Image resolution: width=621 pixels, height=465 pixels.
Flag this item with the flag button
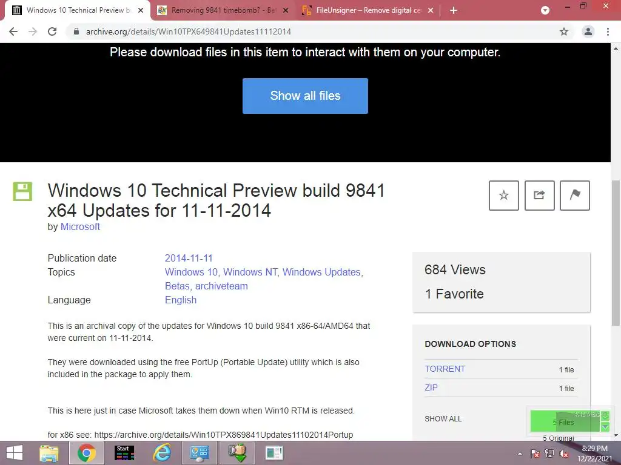[x=575, y=196]
